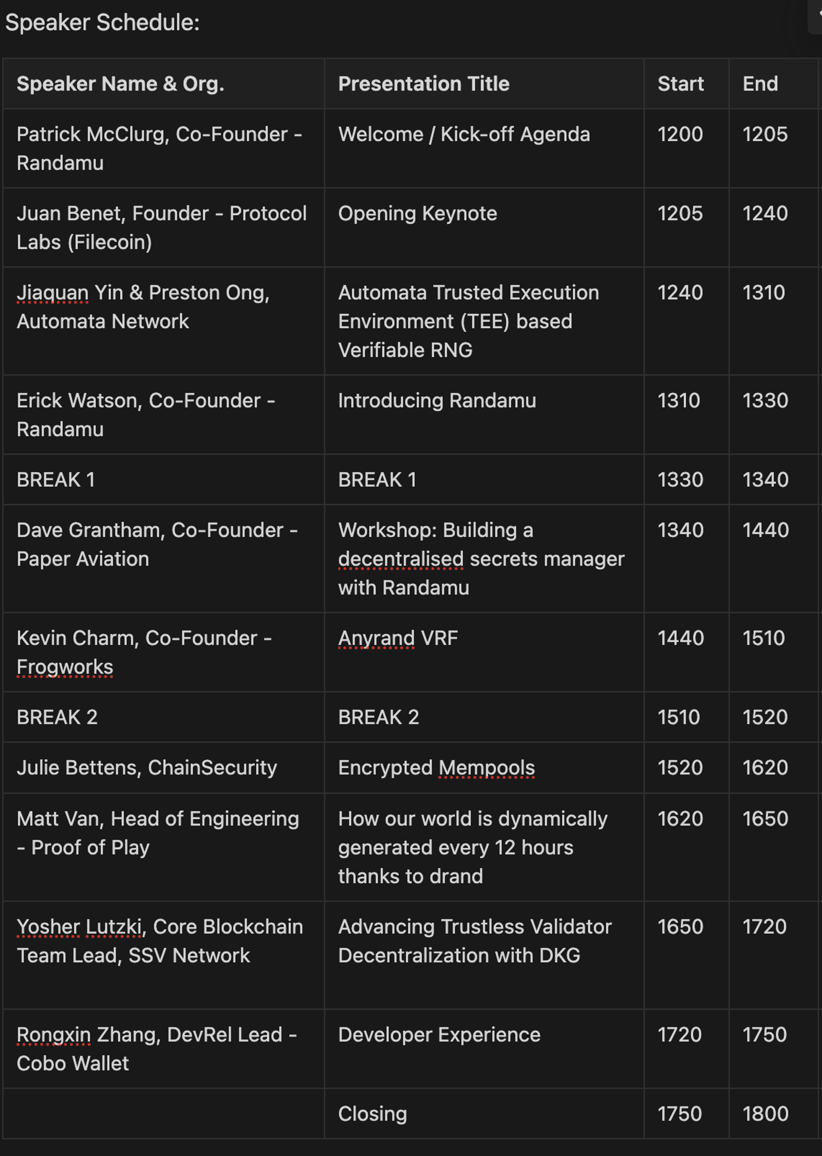Click the underlined word decentralised
The height and width of the screenshot is (1156, 822).
click(401, 559)
